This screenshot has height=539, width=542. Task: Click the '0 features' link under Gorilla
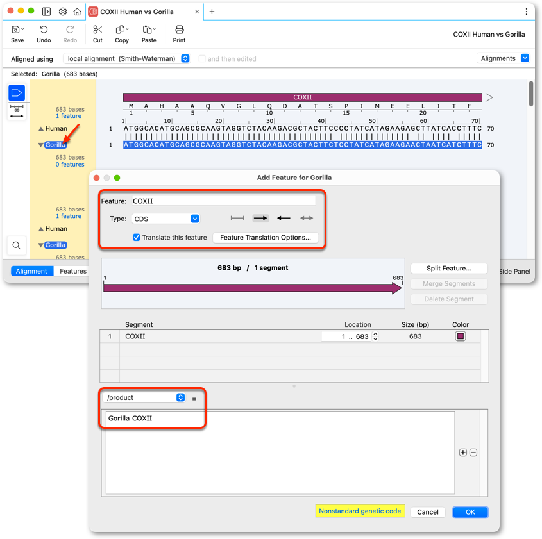pos(70,165)
